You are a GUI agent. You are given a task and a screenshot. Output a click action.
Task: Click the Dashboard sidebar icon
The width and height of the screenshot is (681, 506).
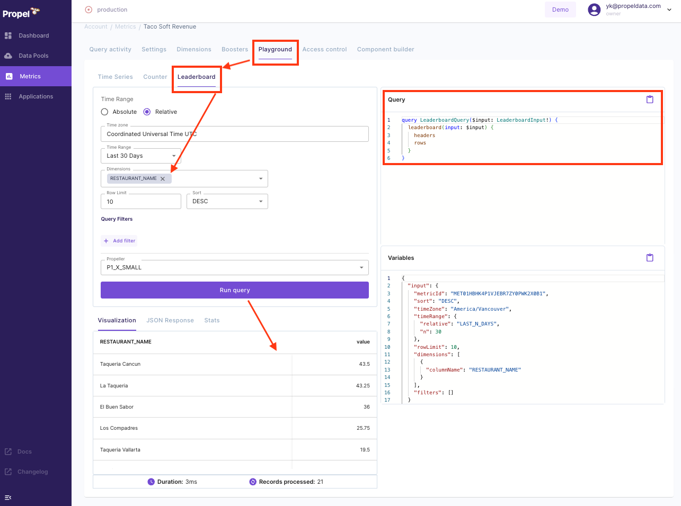(x=8, y=35)
